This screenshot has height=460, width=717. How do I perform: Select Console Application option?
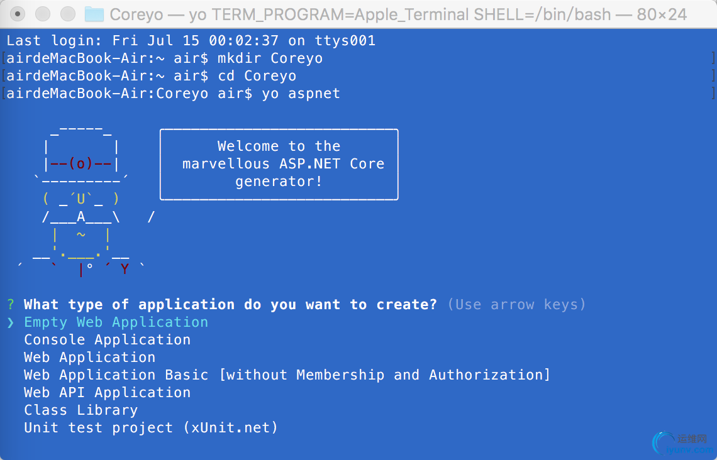(107, 340)
